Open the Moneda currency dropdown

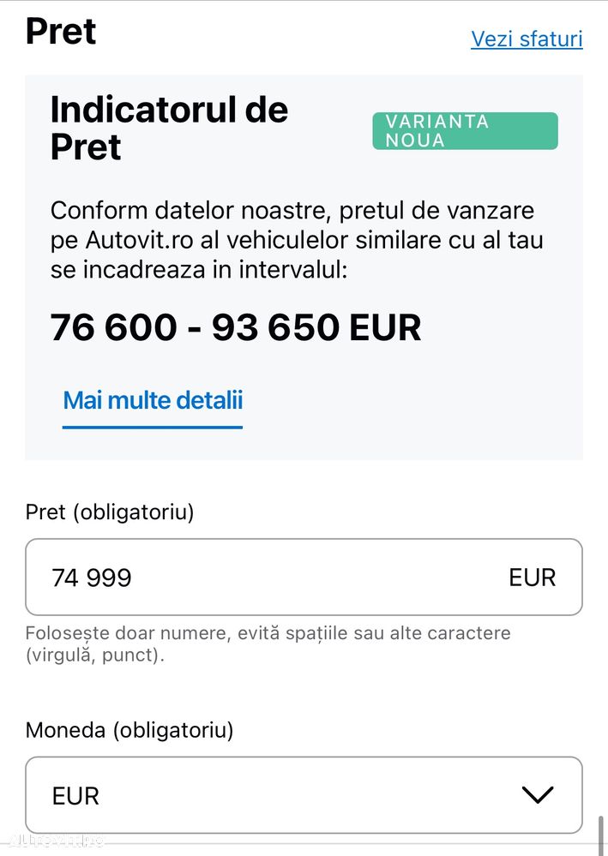(304, 795)
